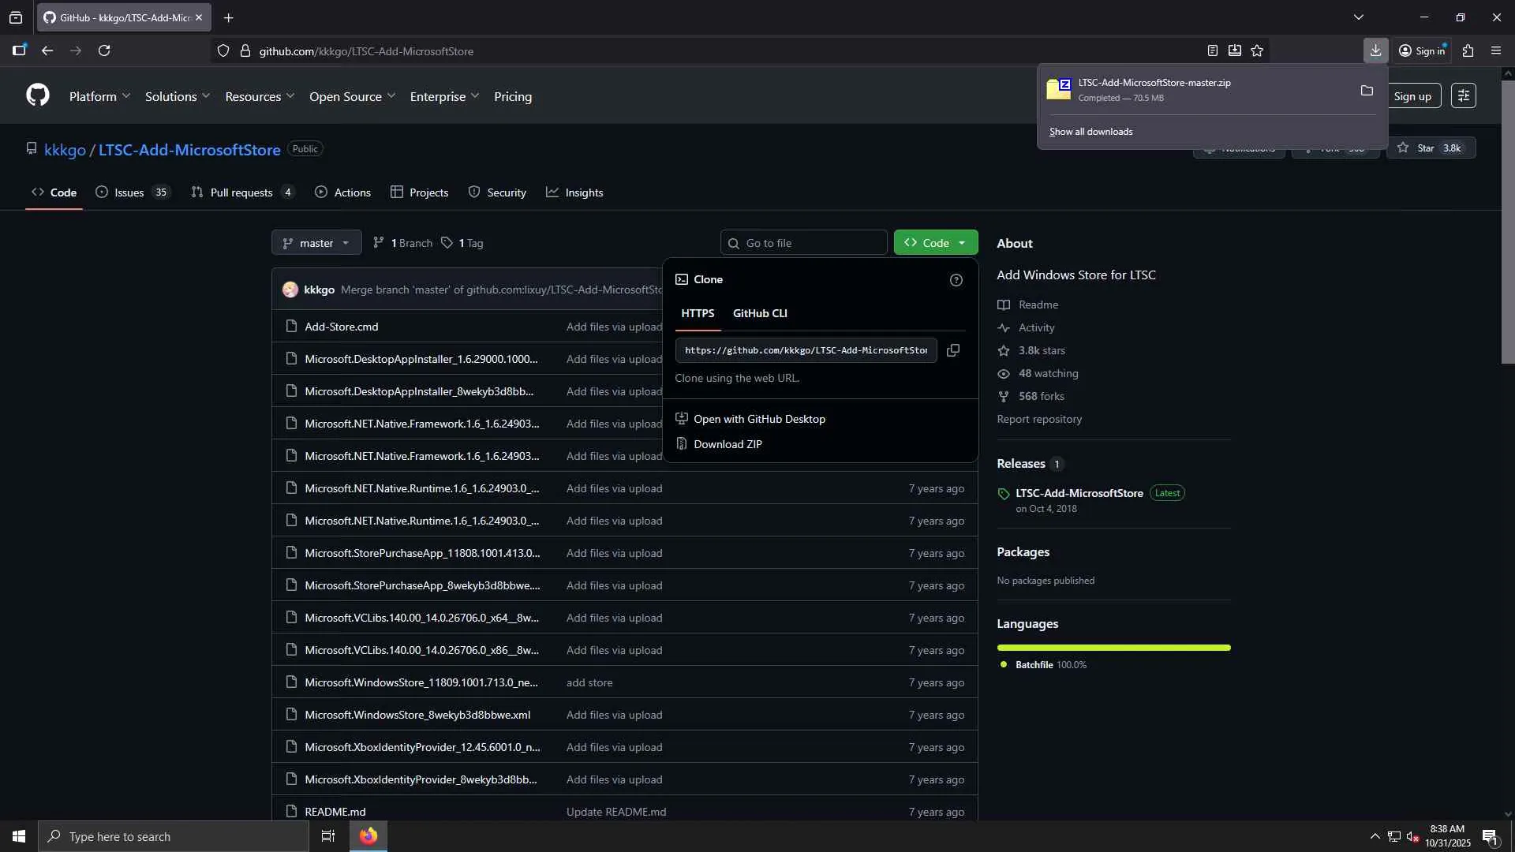Open the Issues tab
Image resolution: width=1515 pixels, height=852 pixels.
pos(130,192)
